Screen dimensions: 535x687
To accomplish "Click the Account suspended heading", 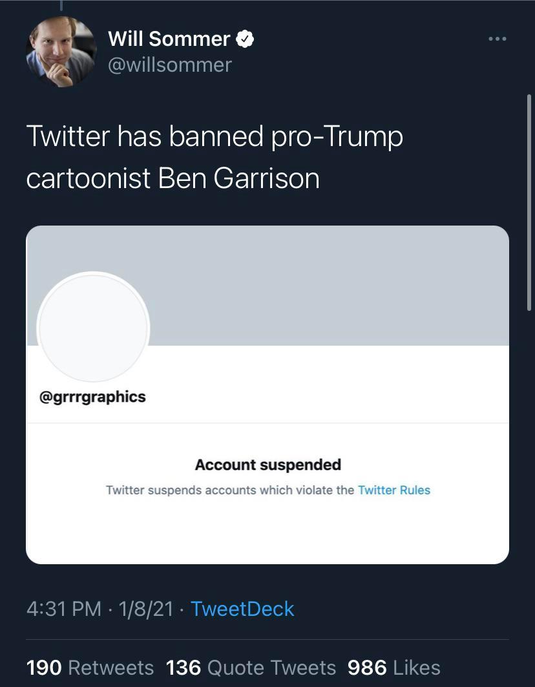I will pos(267,465).
